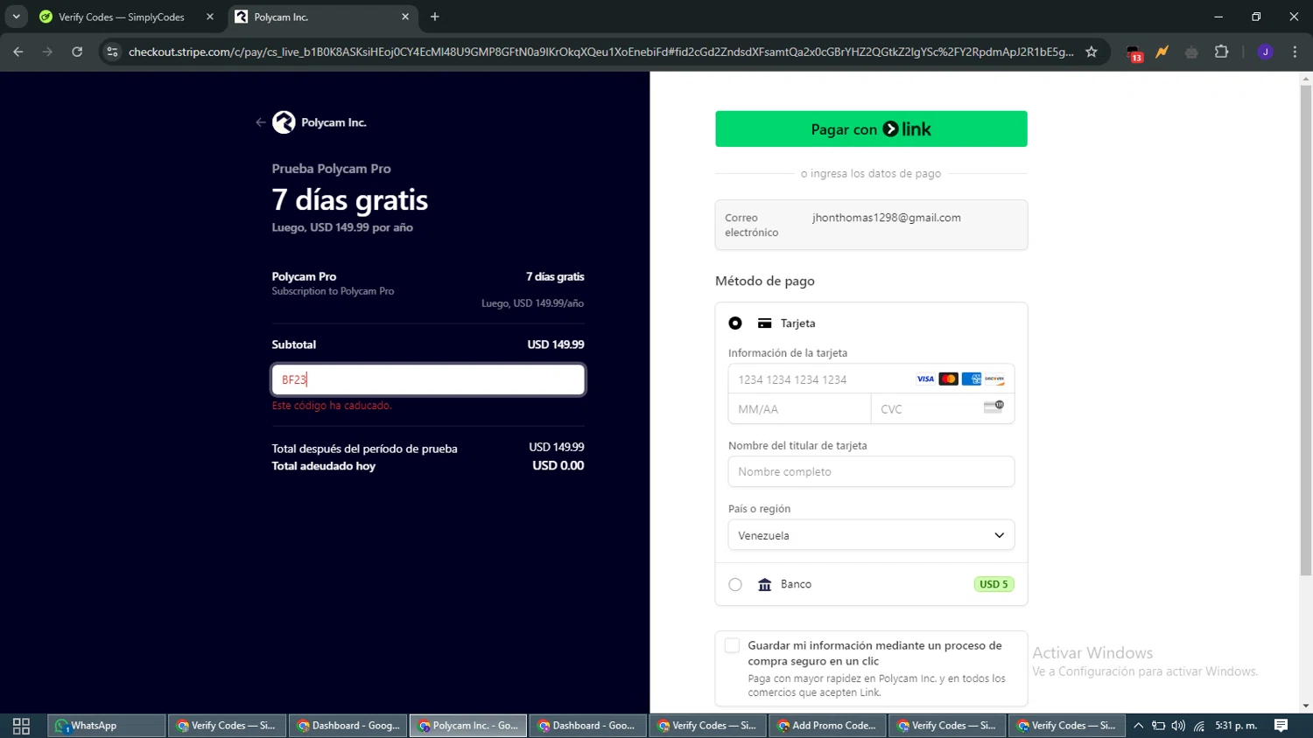The image size is (1313, 738).
Task: Click the Polycam logo icon
Action: (x=284, y=122)
